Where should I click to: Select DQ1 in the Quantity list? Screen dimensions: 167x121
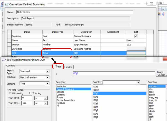[x=96, y=97]
